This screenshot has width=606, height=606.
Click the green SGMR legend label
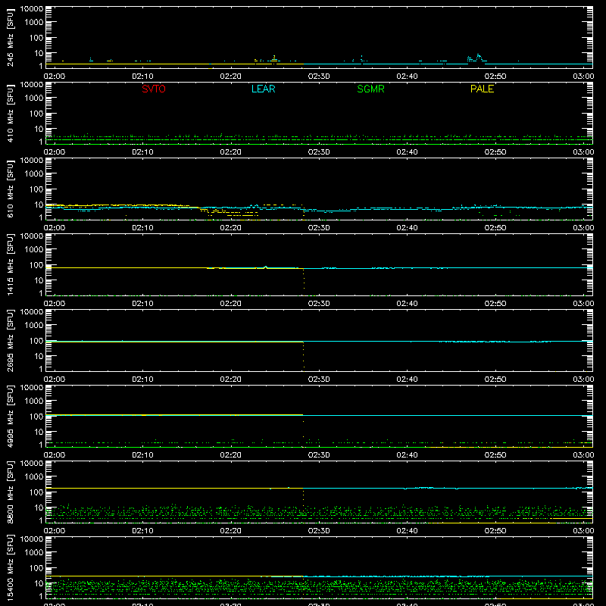pyautogui.click(x=370, y=89)
